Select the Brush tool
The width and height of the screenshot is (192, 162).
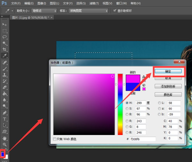click(x=4, y=68)
